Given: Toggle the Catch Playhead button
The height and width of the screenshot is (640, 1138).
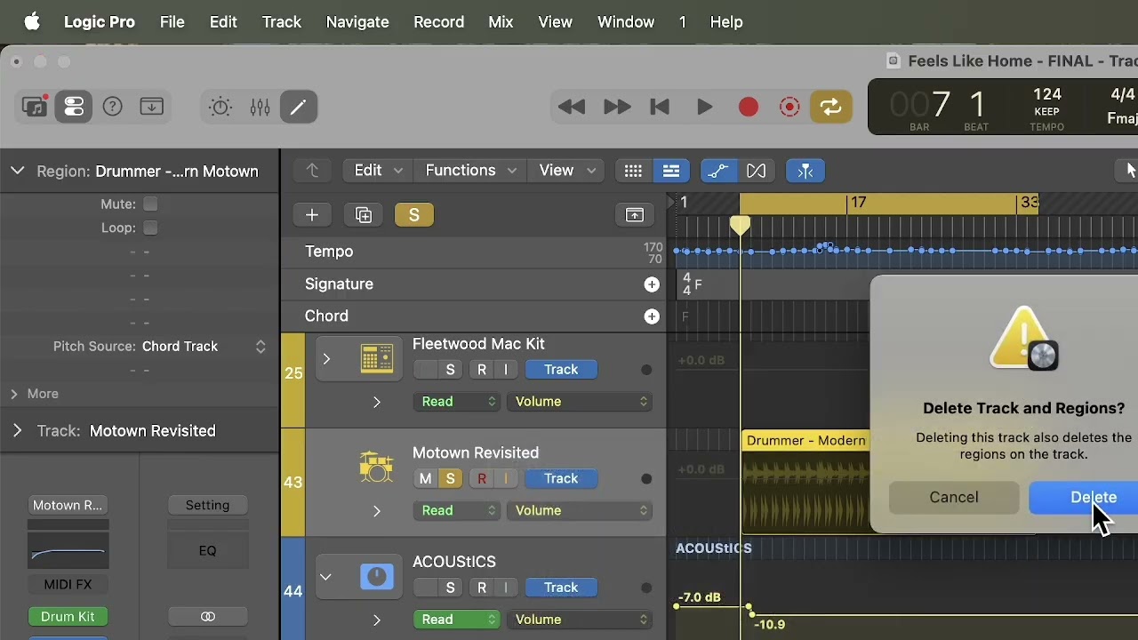Looking at the screenshot, I should click(x=805, y=171).
